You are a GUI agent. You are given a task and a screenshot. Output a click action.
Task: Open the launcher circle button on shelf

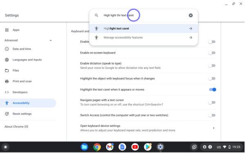tap(5, 147)
